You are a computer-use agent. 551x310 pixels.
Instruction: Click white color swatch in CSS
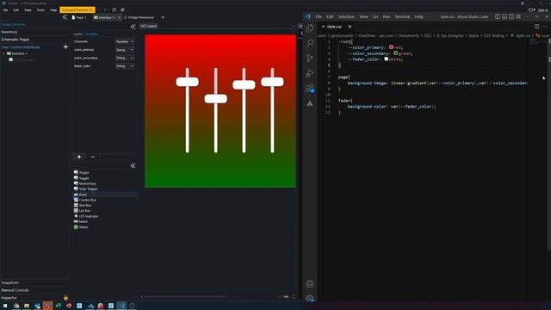tap(387, 59)
